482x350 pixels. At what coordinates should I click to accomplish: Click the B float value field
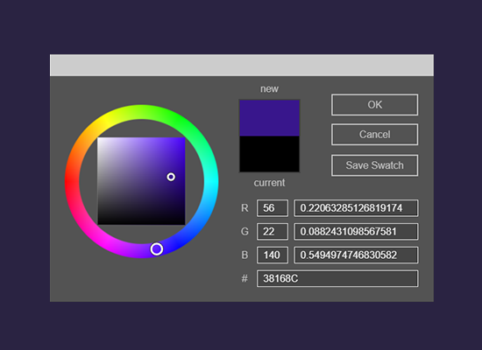(356, 255)
